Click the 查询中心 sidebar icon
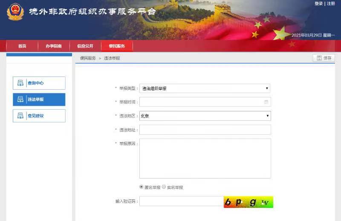 (20, 83)
